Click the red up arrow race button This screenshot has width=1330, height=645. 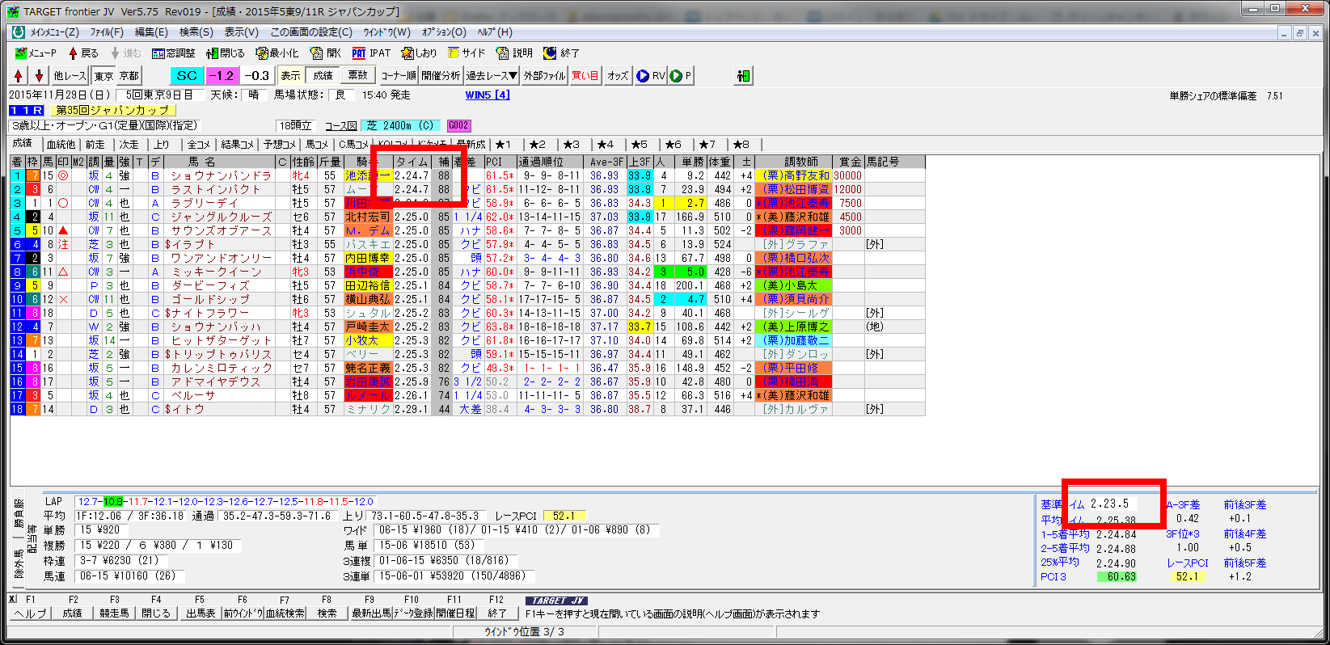tap(19, 76)
